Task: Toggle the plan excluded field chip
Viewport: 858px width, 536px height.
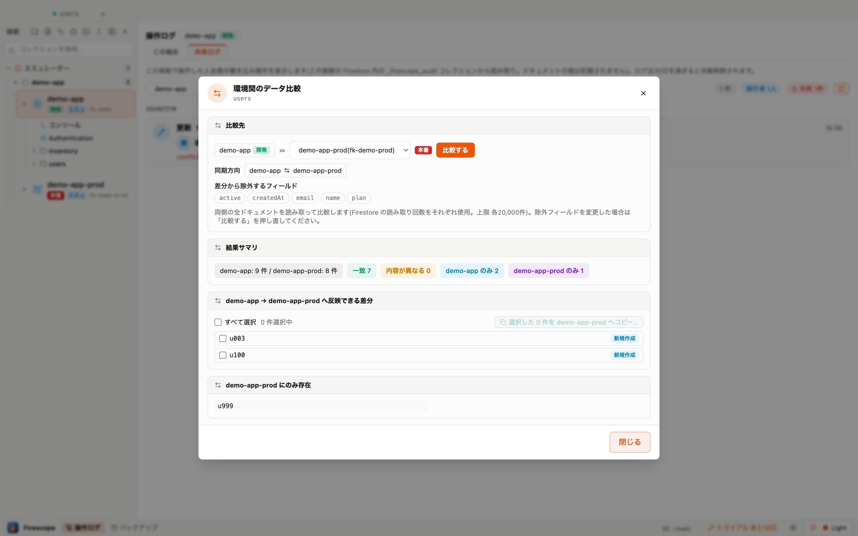Action: pyautogui.click(x=358, y=198)
